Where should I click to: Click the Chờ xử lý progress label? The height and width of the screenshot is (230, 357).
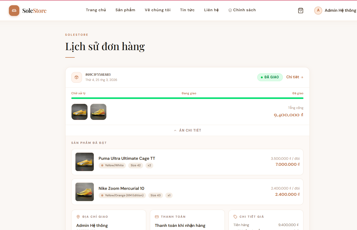(78, 93)
